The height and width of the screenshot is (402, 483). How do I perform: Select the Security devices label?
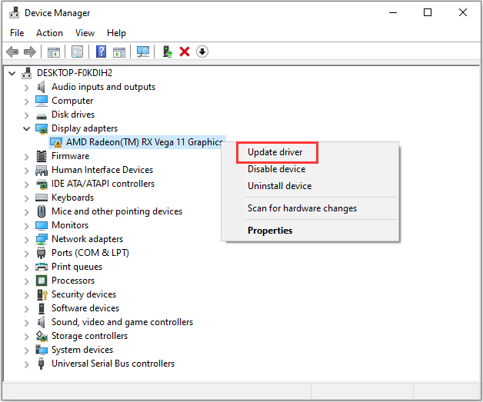(x=84, y=294)
